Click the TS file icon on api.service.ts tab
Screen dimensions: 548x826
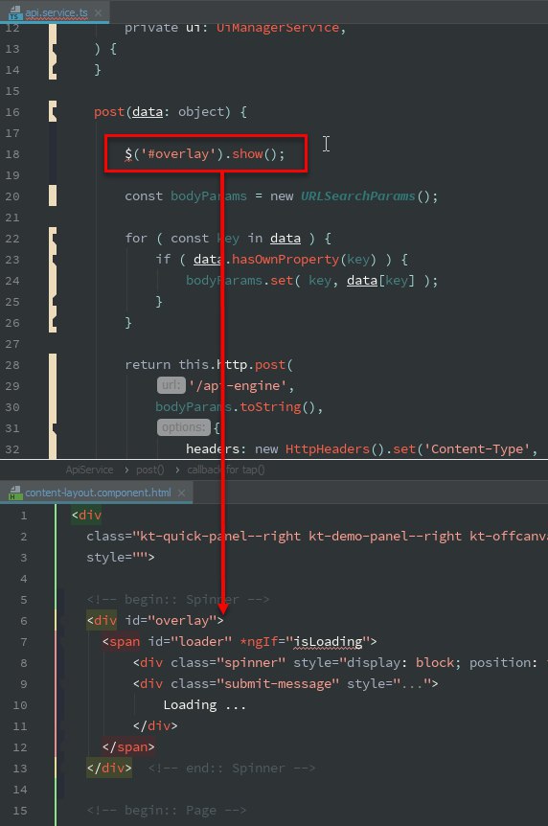click(15, 12)
